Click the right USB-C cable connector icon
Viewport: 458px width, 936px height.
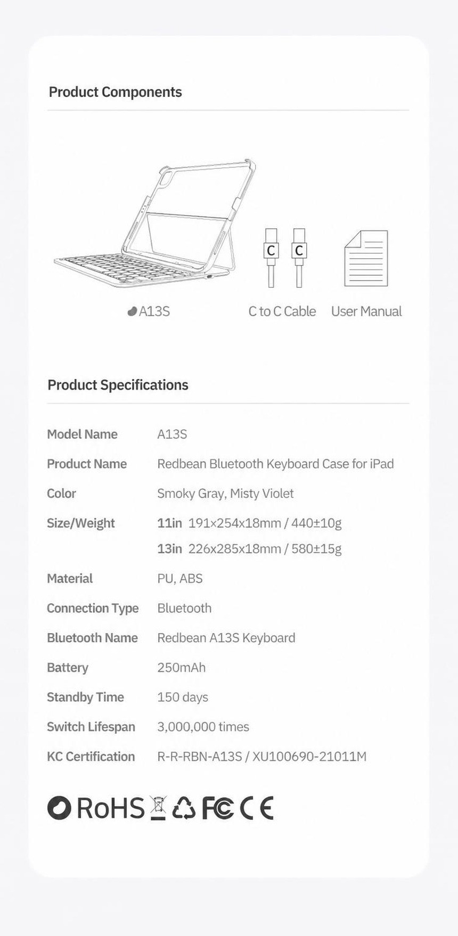coord(299,258)
